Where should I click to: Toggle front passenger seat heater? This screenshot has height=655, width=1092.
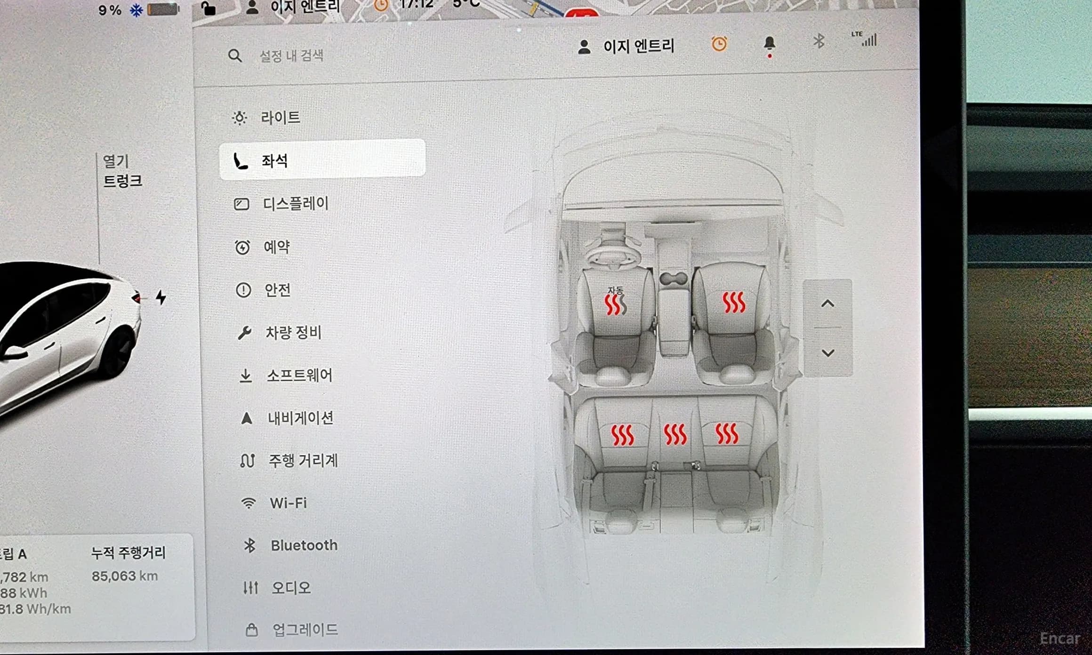tap(733, 303)
